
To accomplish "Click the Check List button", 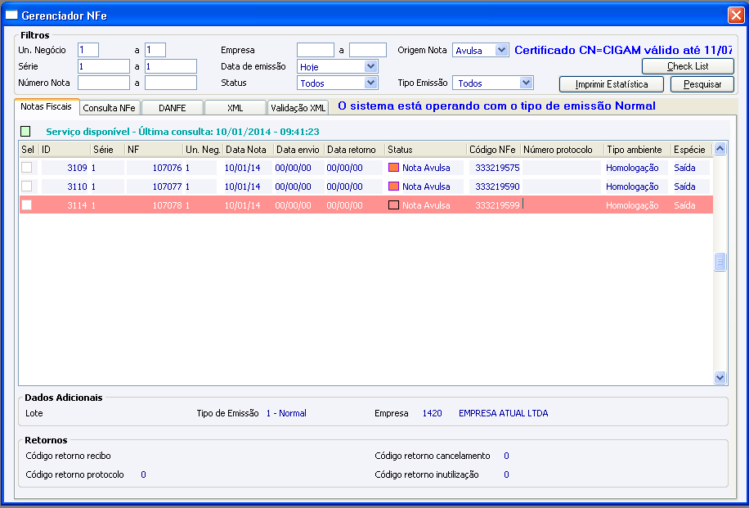I will click(x=688, y=66).
